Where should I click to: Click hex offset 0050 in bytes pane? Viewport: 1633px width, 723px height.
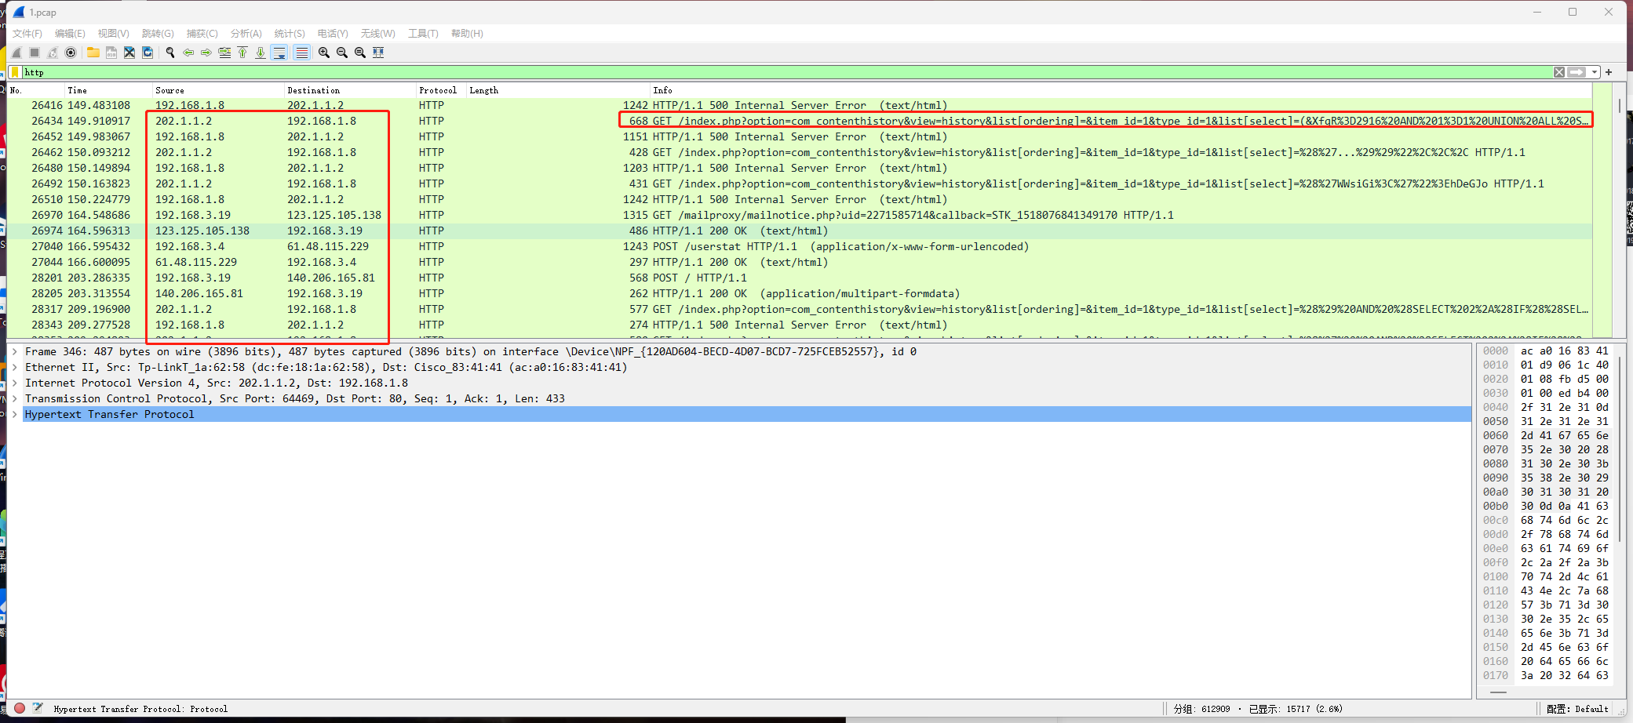tap(1495, 421)
